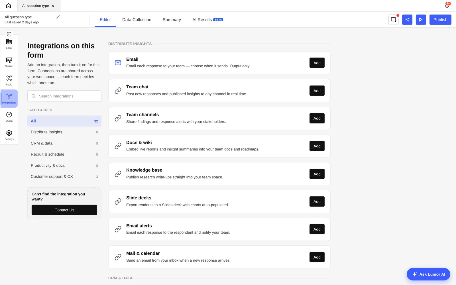Click the Slide decks link icon

coord(118,201)
